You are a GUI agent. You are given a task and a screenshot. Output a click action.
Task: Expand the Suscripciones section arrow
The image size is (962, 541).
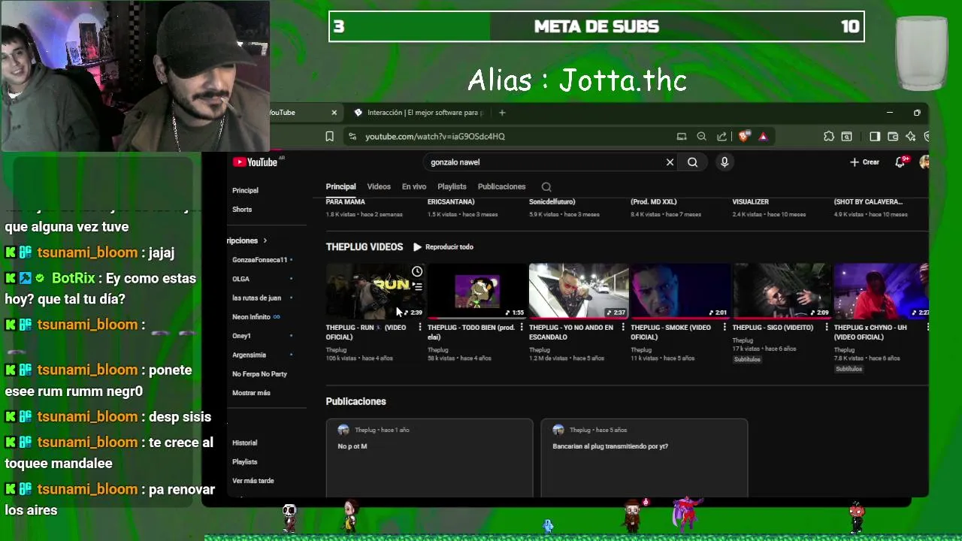265,241
